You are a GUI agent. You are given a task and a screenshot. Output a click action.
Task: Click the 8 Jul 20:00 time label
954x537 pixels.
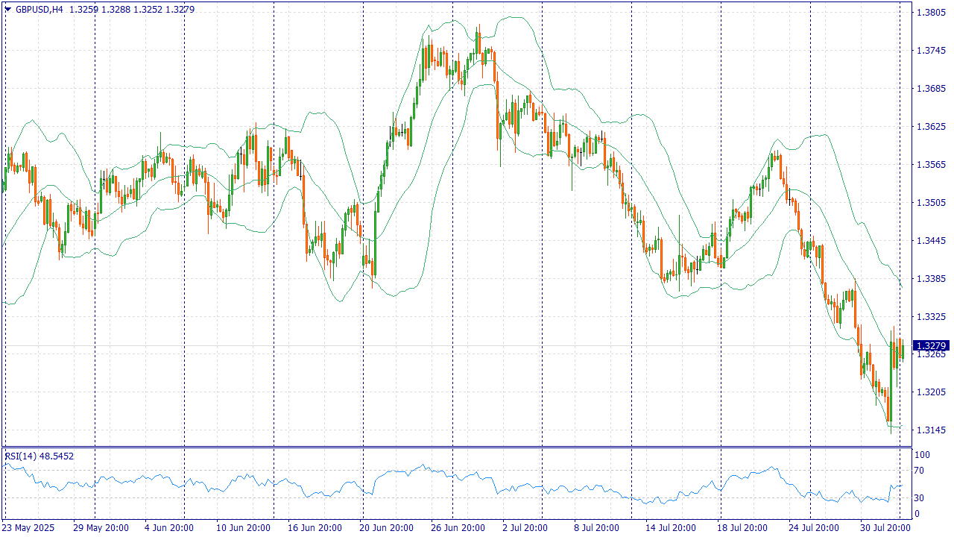click(598, 528)
